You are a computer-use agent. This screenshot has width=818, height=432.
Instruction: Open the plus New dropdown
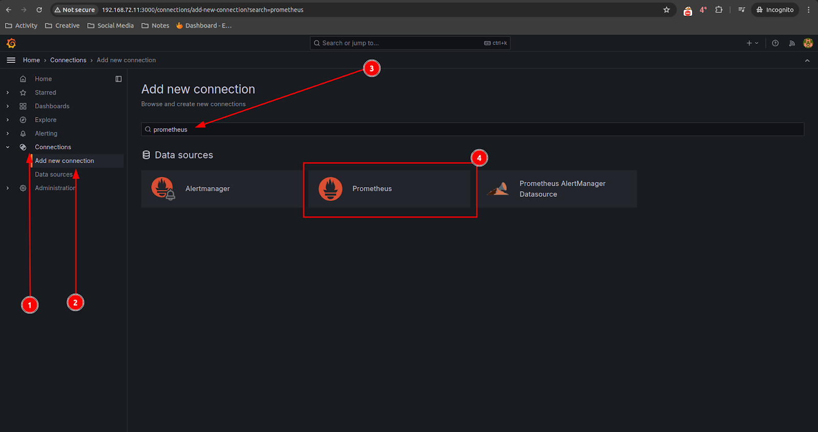point(753,43)
